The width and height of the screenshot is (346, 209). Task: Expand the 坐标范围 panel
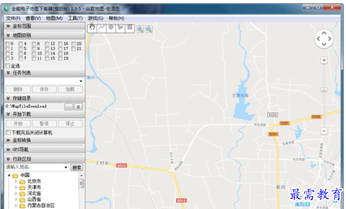tap(8, 26)
